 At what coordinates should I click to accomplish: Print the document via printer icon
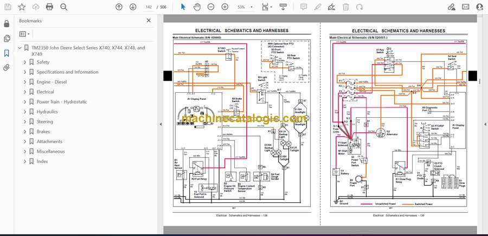click(x=49, y=7)
